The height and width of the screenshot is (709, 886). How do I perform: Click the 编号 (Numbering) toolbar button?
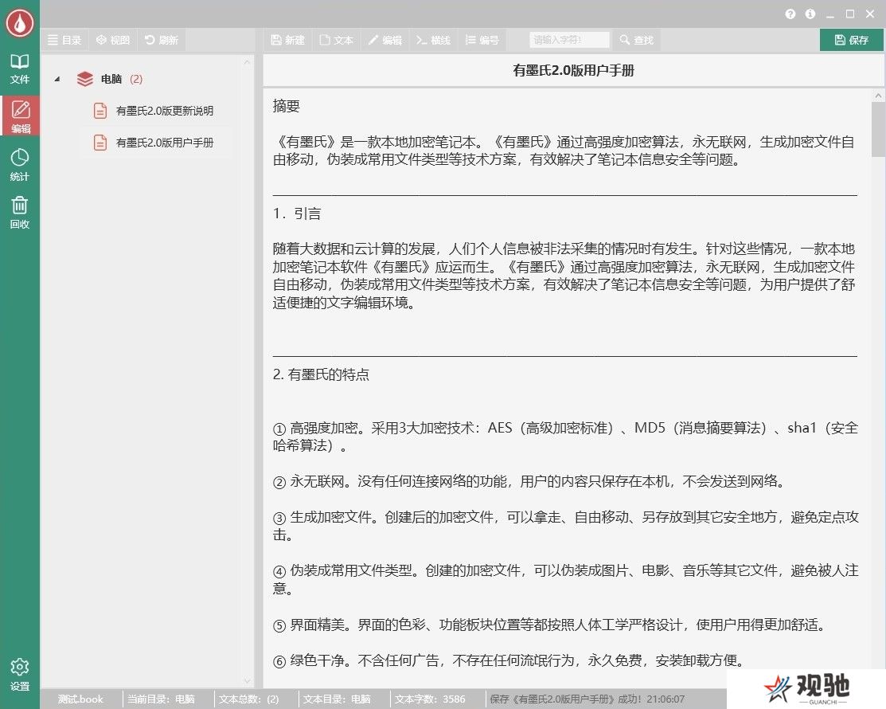tap(482, 40)
